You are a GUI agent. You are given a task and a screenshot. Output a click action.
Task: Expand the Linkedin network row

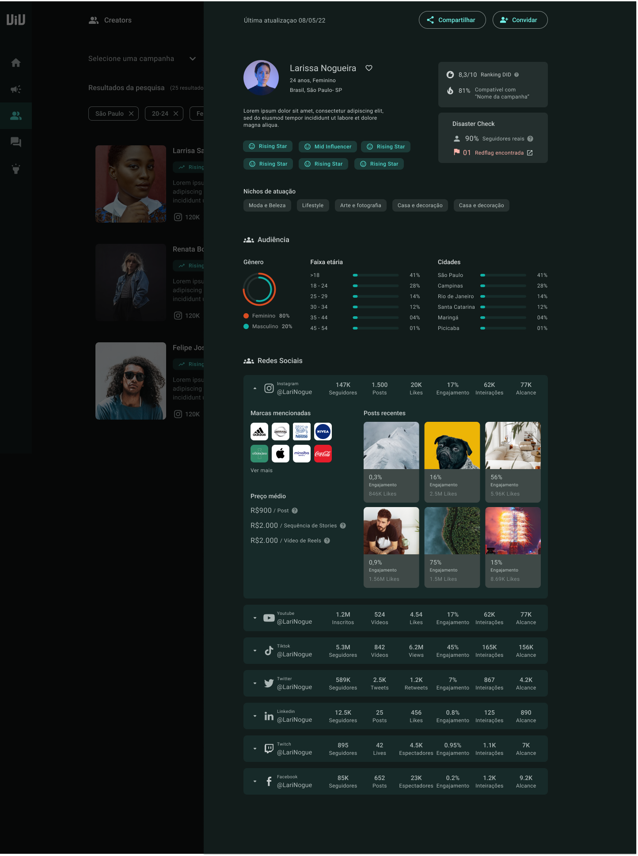coord(255,716)
